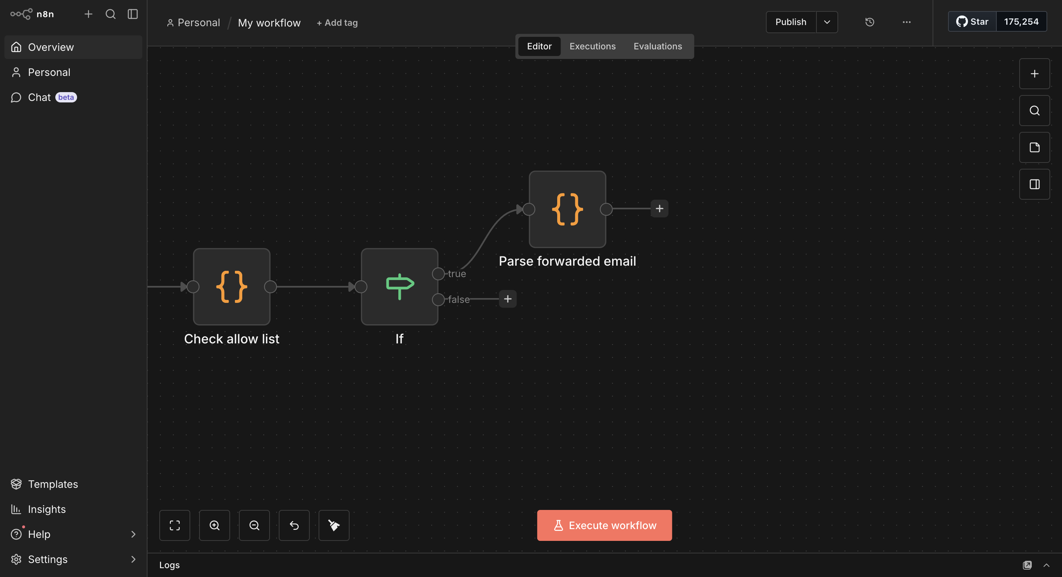Image resolution: width=1062 pixels, height=577 pixels.
Task: Click the canvas undo arrow button
Action: click(294, 525)
